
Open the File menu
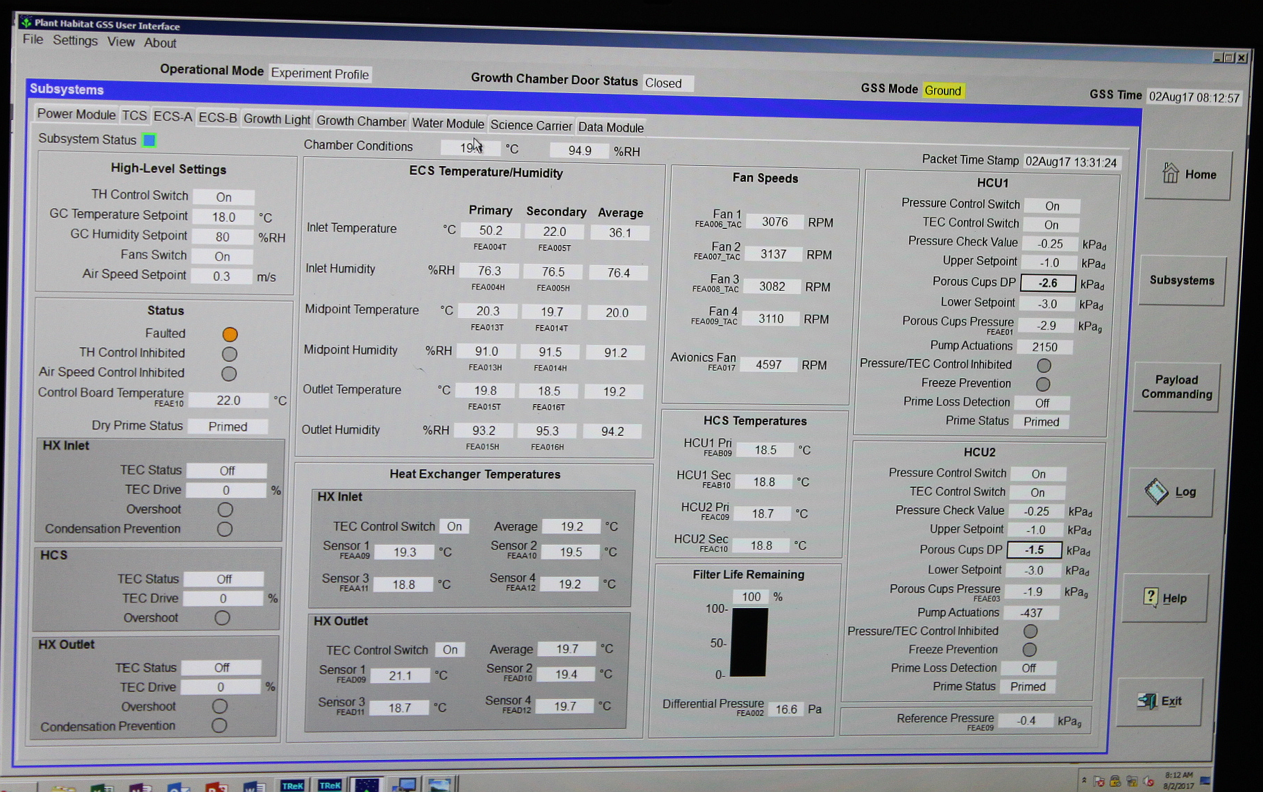click(x=33, y=40)
